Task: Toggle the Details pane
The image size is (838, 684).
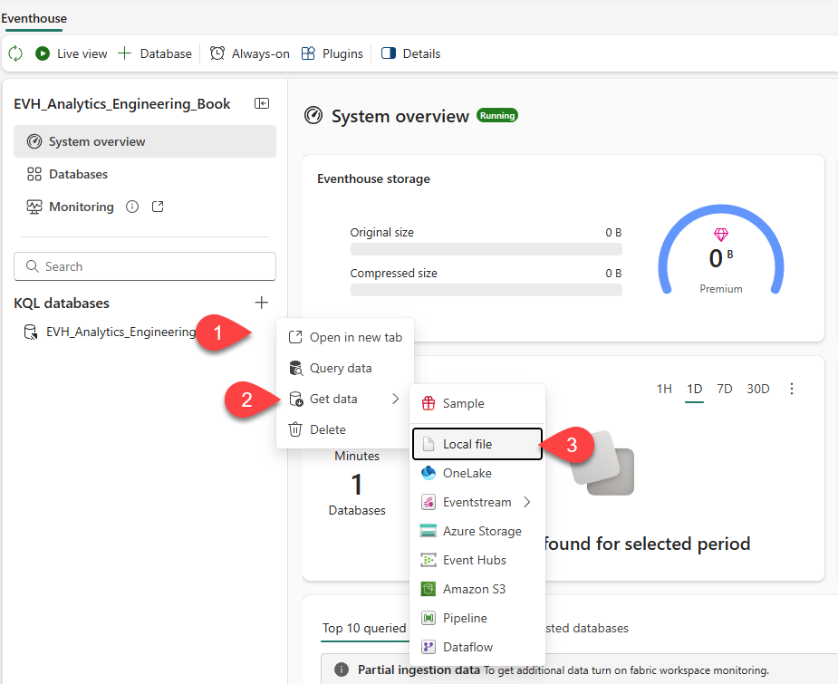Action: (410, 53)
